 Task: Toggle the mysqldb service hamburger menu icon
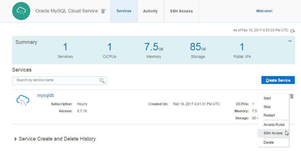[x=292, y=96]
